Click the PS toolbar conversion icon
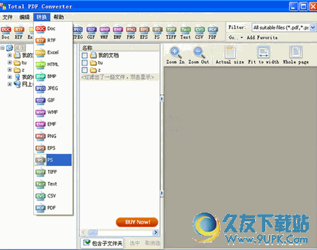 point(157,32)
